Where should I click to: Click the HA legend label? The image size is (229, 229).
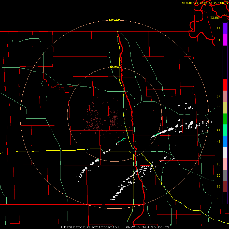(218, 85)
